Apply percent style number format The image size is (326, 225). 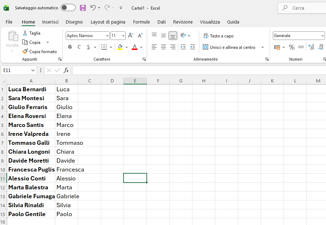(x=292, y=47)
